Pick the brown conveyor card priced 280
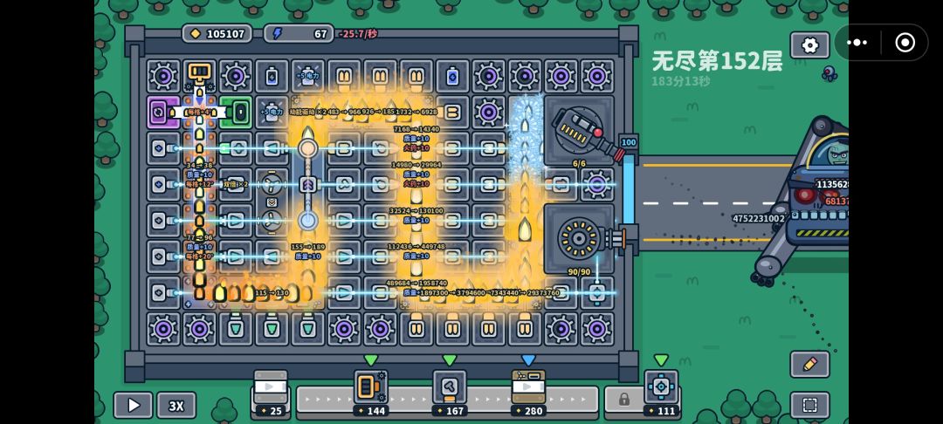 [528, 393]
